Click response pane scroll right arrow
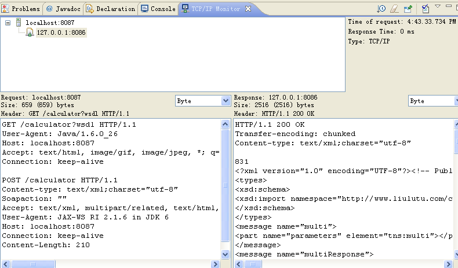Screen dimensions: 458x268 point(448,264)
